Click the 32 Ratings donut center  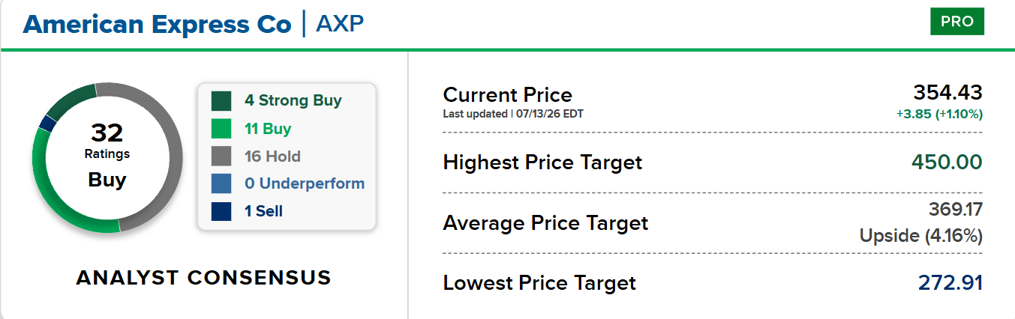107,157
